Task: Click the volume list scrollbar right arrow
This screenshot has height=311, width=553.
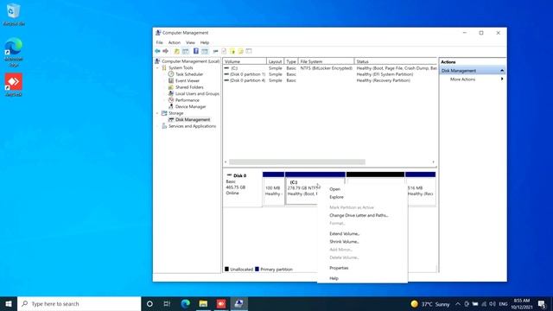Action: click(x=434, y=162)
